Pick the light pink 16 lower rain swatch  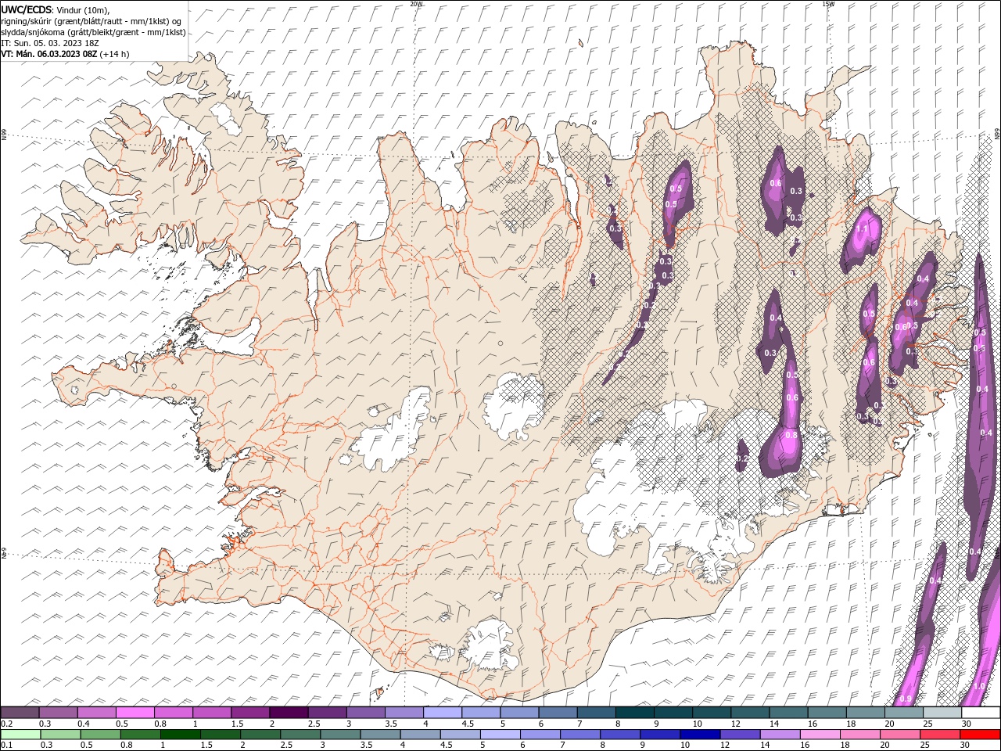coord(820,735)
